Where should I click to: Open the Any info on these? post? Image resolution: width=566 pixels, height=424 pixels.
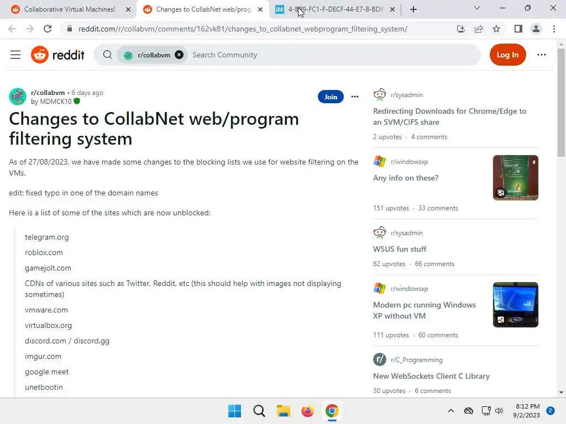406,178
